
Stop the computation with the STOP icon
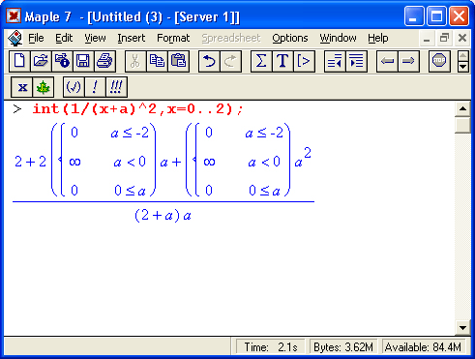click(x=439, y=61)
